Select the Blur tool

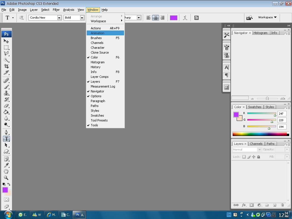pos(6,118)
